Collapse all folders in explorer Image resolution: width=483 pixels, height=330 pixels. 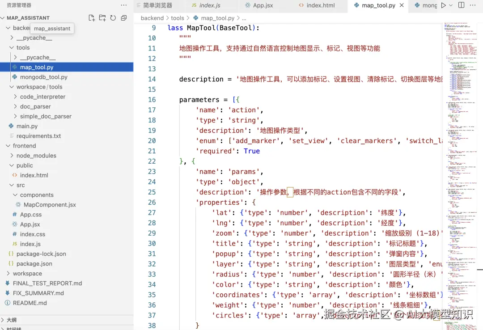[124, 18]
